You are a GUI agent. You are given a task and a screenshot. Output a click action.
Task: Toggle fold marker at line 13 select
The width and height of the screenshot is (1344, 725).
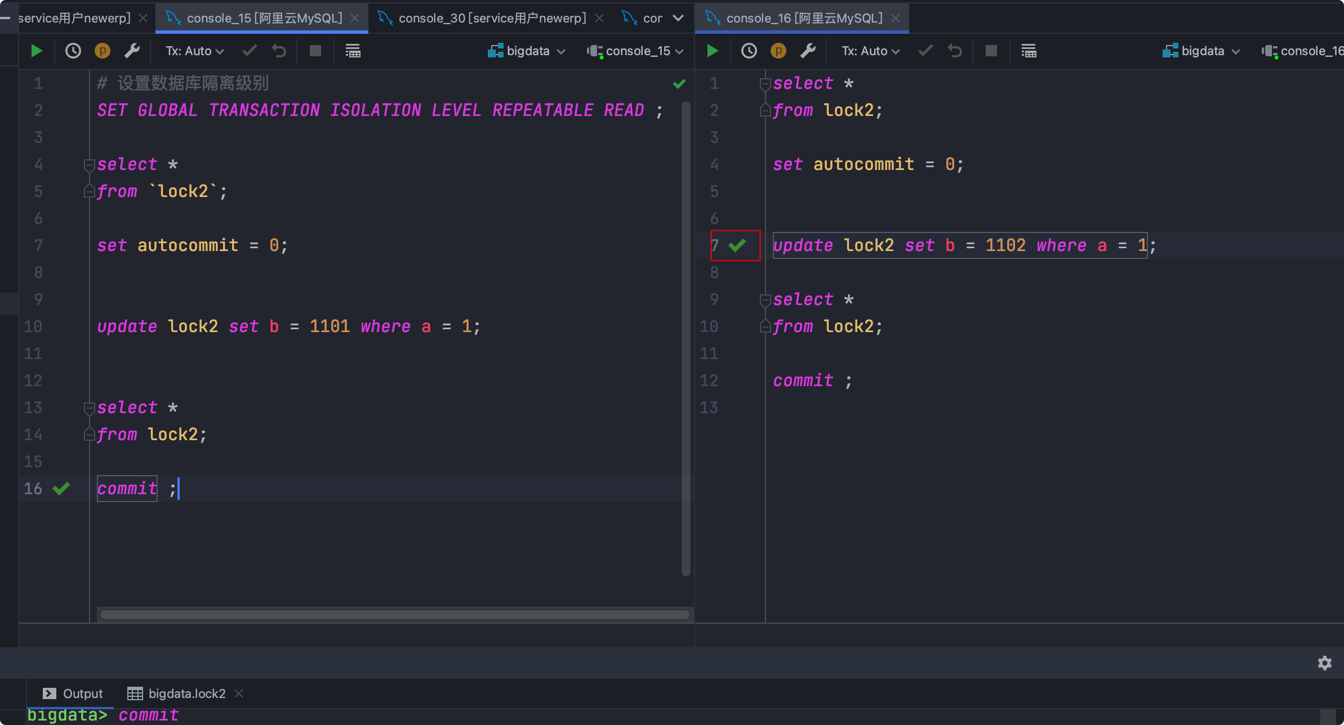click(x=89, y=408)
